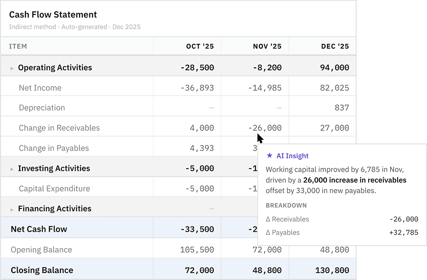Click October Closing Balance value 72,000
Screen dimensions: 427x280
197,270
